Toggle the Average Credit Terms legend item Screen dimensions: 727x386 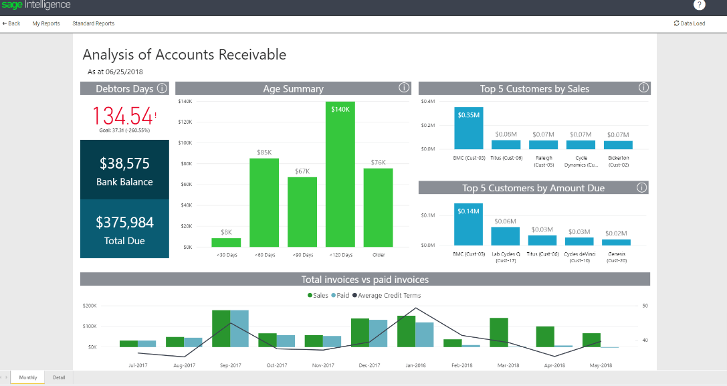tap(387, 295)
